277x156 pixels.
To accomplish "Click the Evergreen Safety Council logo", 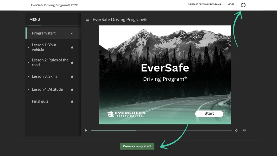I will click(x=126, y=114).
